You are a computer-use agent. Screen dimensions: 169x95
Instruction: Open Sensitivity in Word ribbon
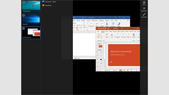coord(113,25)
